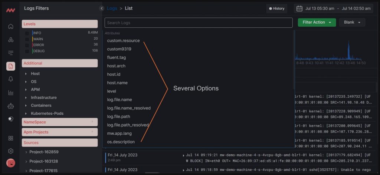This screenshot has height=175, width=380.
Task: Select the Logs document icon in sidebar
Action: point(11,66)
